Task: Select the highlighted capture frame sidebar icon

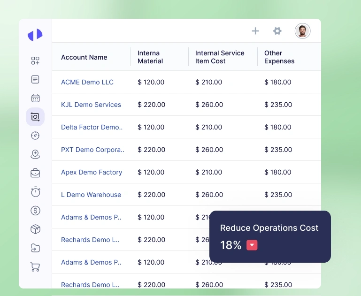Action: (x=35, y=117)
